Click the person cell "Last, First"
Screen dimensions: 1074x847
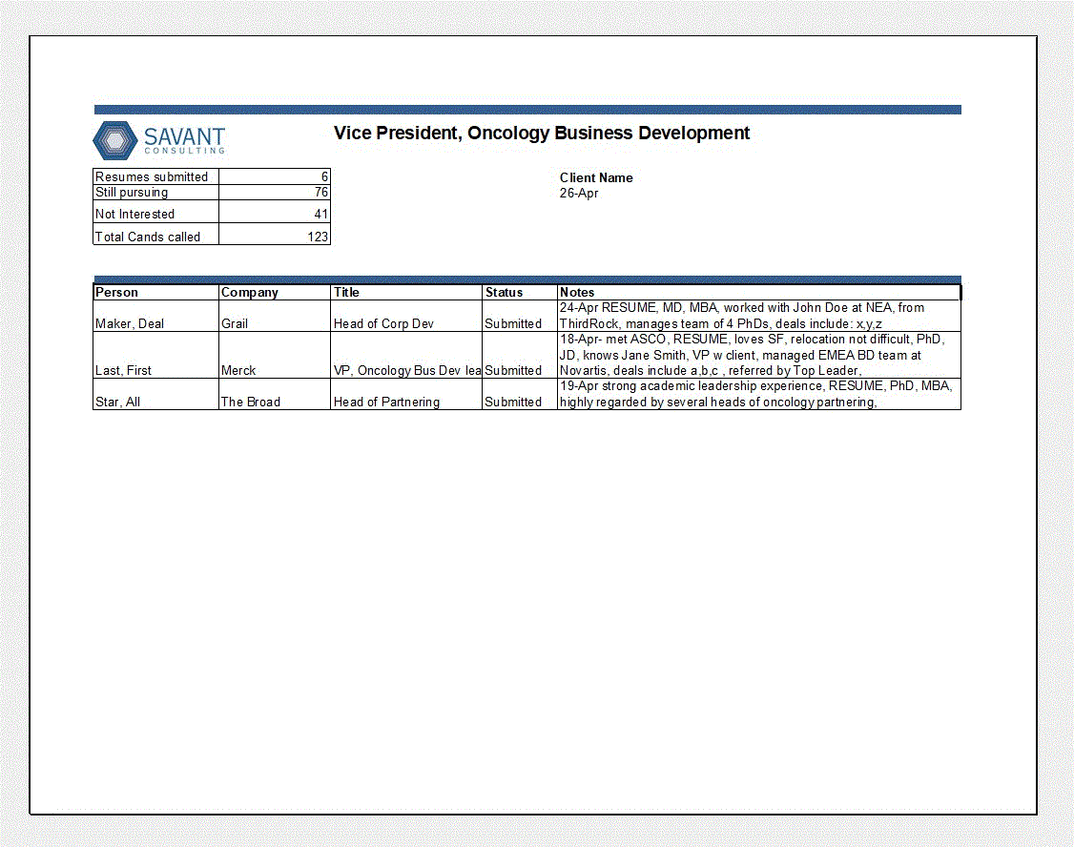156,355
